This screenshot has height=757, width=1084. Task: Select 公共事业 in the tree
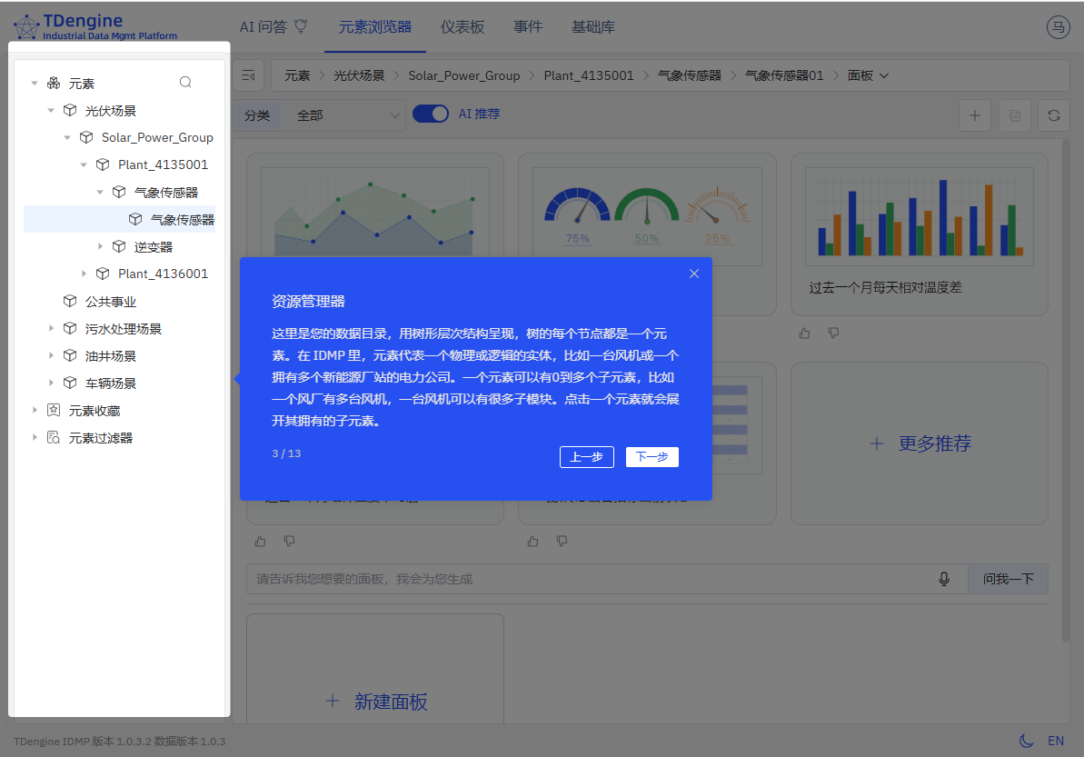(111, 302)
